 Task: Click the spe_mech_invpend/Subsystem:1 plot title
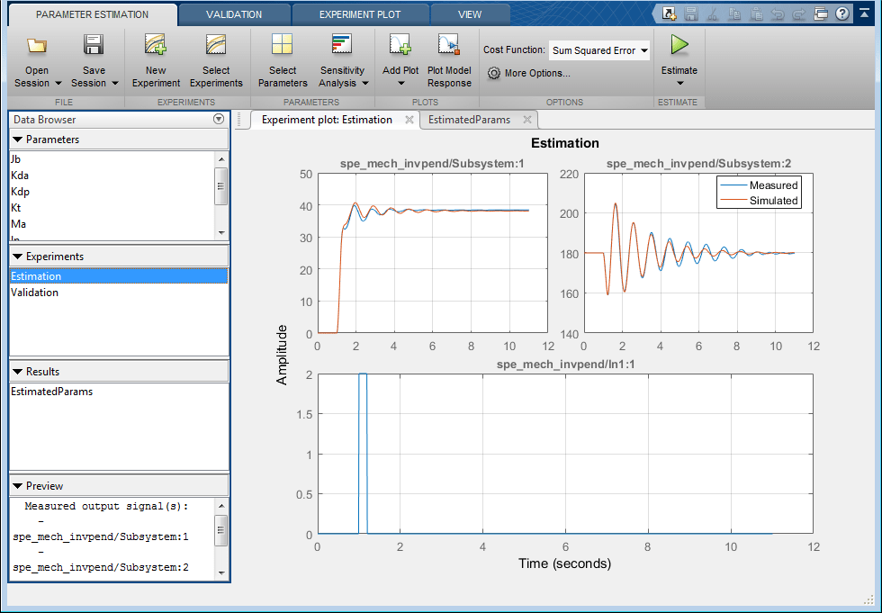point(432,164)
